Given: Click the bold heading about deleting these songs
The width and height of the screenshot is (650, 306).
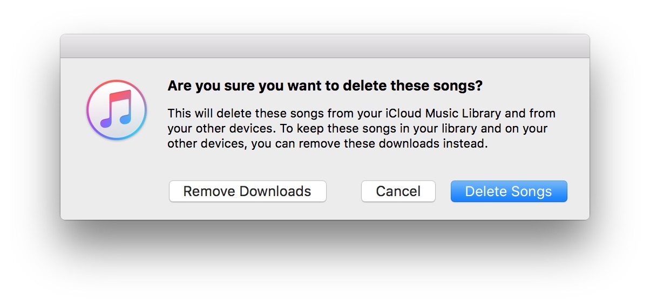Looking at the screenshot, I should click(x=325, y=86).
